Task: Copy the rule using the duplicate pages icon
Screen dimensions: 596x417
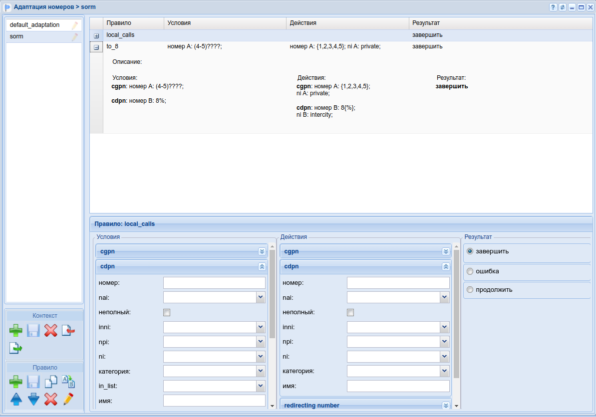Action: pos(50,382)
